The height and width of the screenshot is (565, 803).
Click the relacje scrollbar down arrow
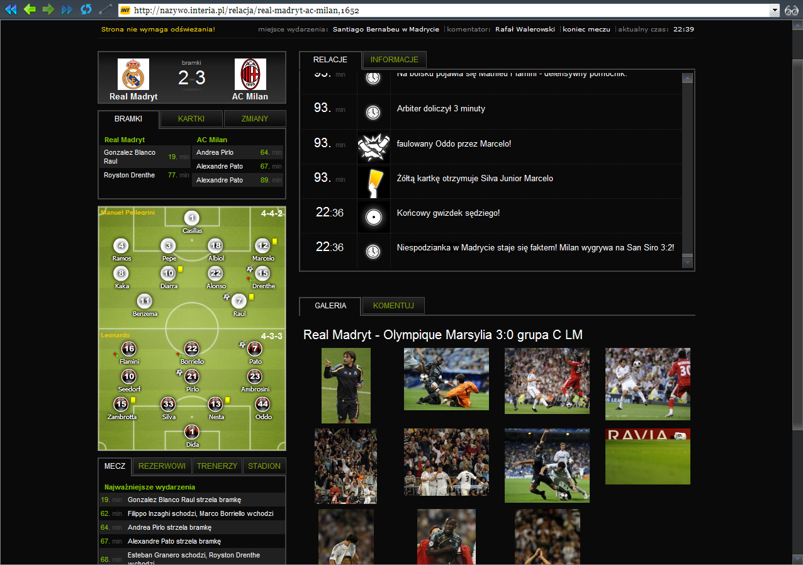687,262
